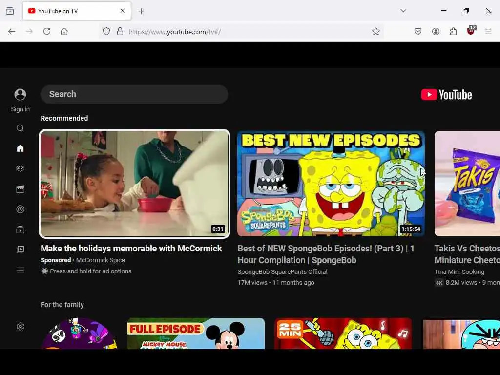Screen dimensions: 500x375
Task: Restore down the Firefox window
Action: tap(466, 11)
